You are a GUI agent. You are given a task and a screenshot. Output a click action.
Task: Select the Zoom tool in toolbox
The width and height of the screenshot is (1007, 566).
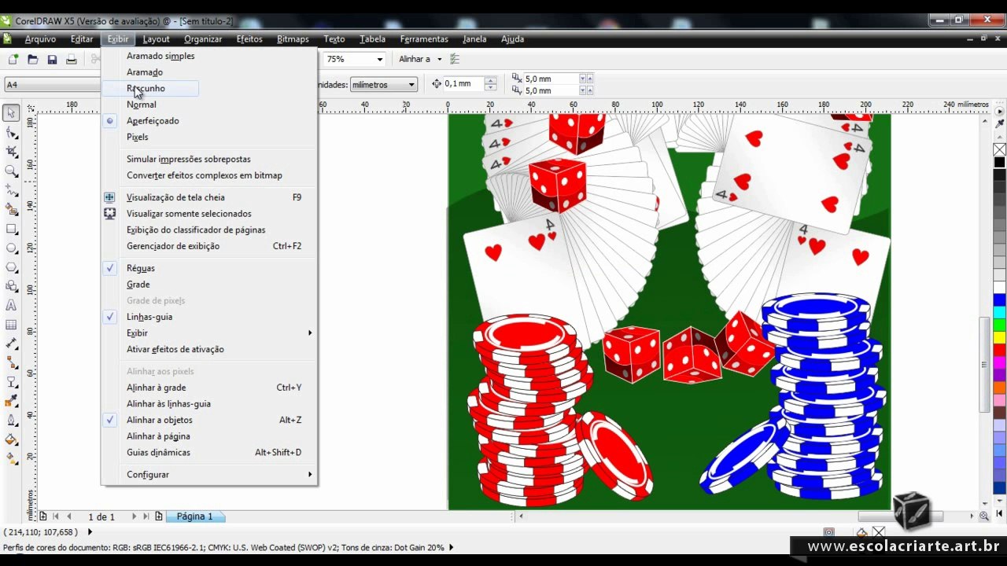[11, 171]
